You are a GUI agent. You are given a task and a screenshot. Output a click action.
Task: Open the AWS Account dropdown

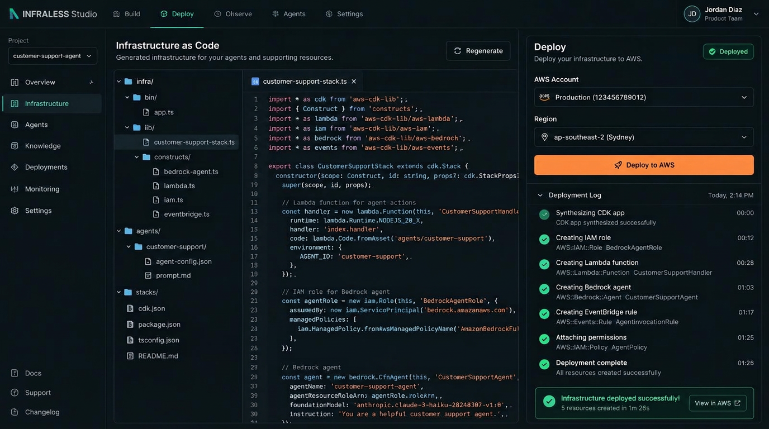[x=644, y=97]
